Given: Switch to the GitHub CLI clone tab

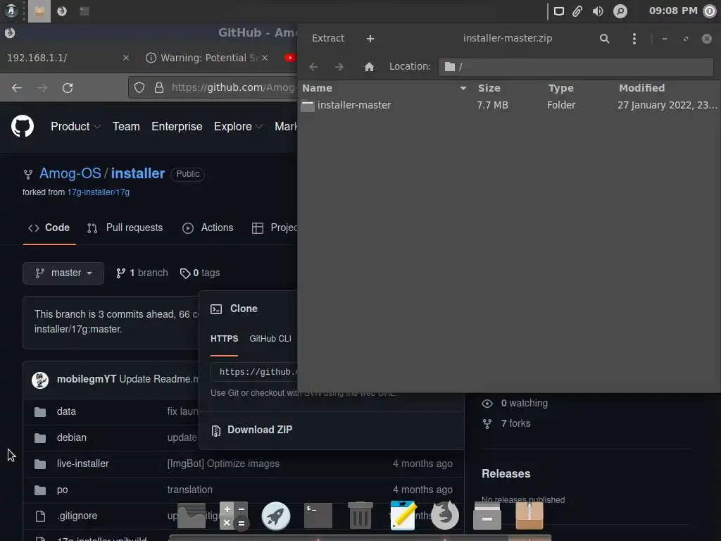Looking at the screenshot, I should pos(270,339).
